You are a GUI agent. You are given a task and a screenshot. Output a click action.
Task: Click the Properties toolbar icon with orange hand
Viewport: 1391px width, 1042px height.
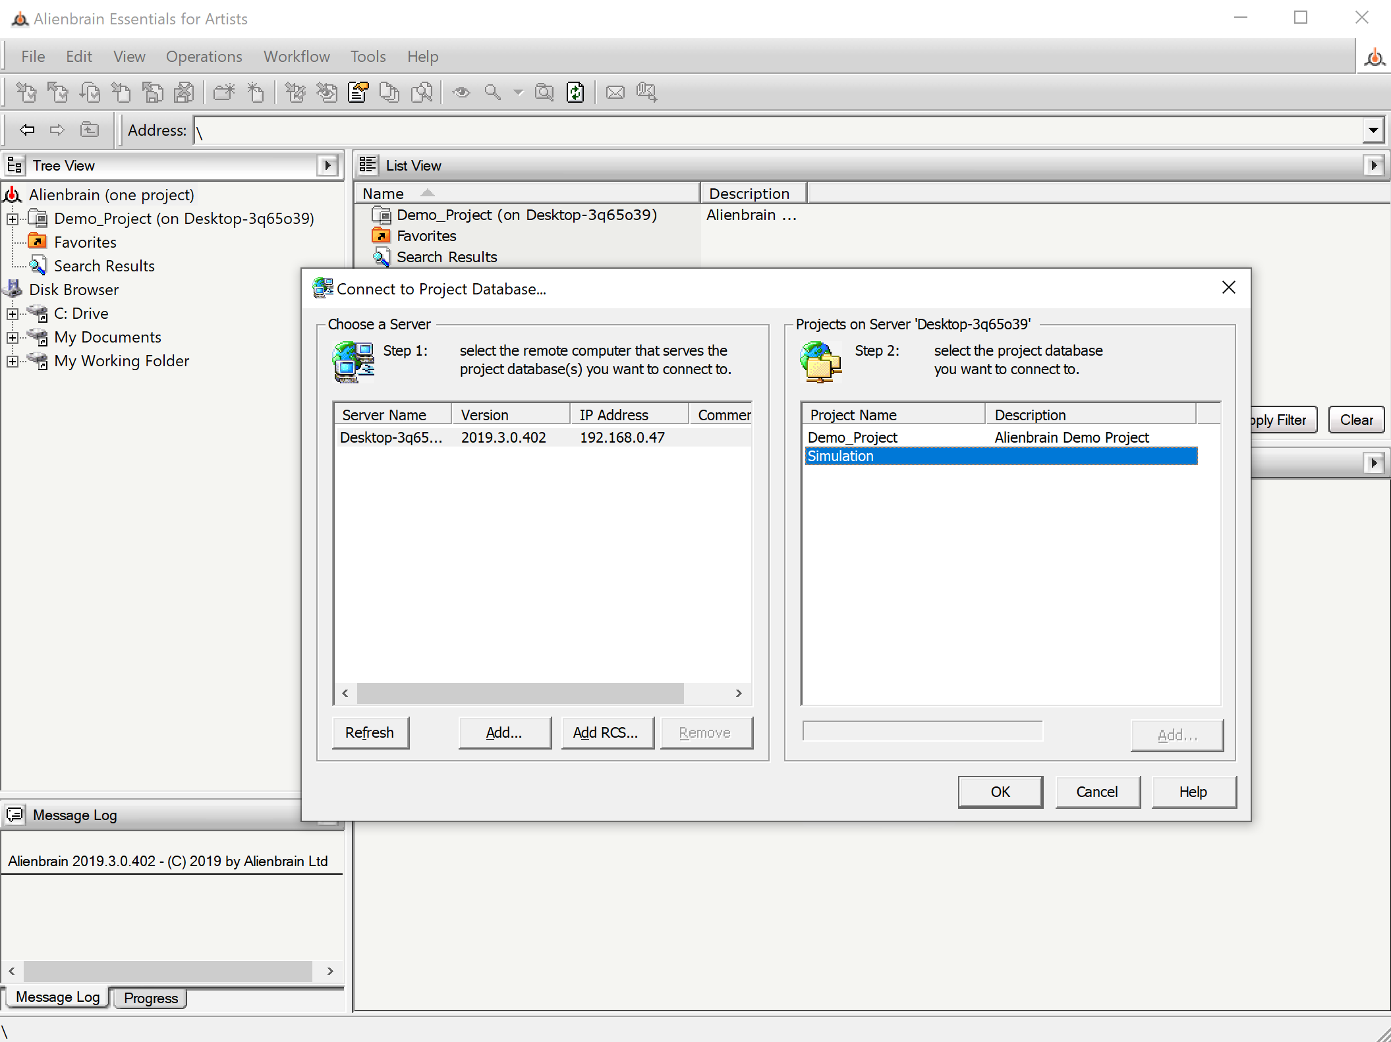[x=358, y=92]
